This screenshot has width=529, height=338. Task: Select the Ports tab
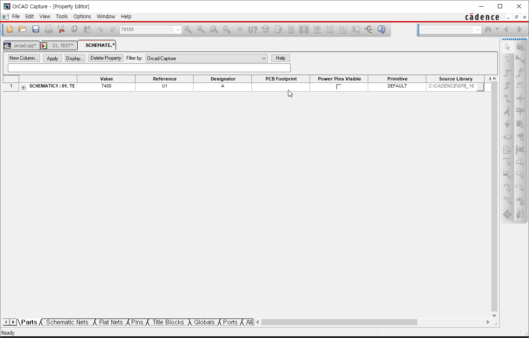(230, 322)
